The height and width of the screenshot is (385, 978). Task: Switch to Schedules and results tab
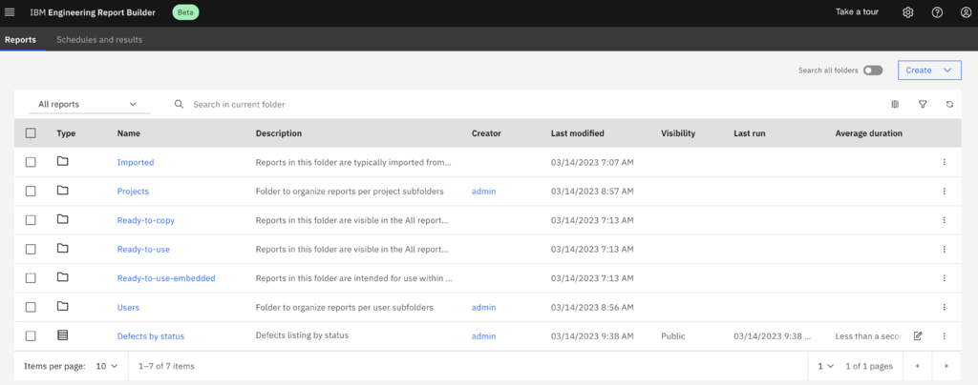point(99,40)
